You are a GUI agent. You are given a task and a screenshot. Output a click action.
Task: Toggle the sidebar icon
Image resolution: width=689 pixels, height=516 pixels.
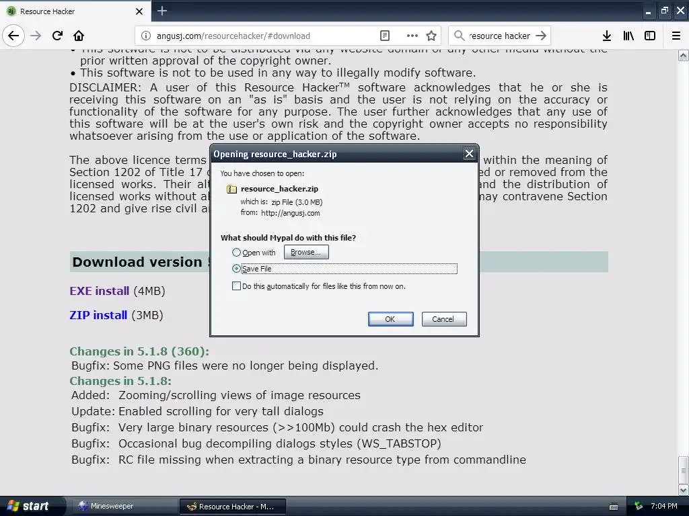click(650, 36)
